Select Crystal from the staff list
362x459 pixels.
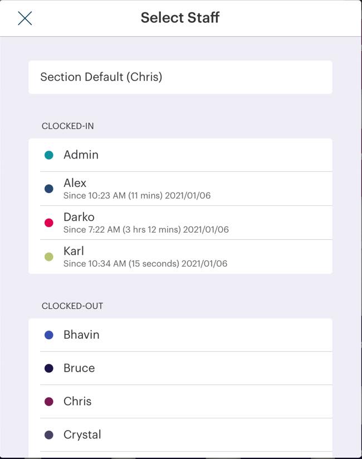click(x=180, y=435)
